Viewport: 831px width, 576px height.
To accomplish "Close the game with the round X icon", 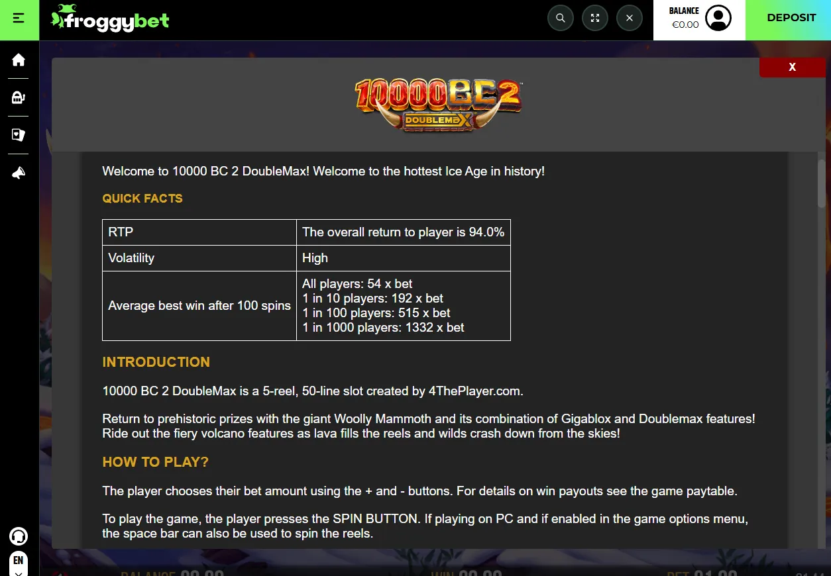I will pos(630,19).
